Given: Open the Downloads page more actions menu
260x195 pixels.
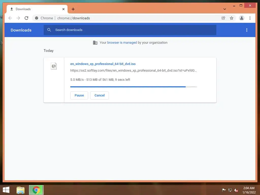Looking at the screenshot, I should click(247, 30).
